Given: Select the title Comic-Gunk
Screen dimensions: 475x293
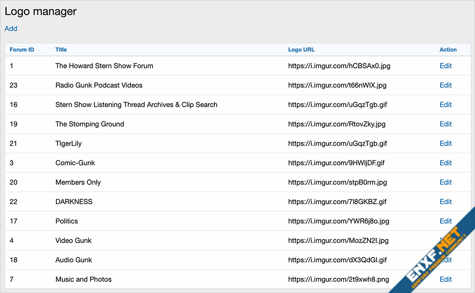Looking at the screenshot, I should click(75, 163).
